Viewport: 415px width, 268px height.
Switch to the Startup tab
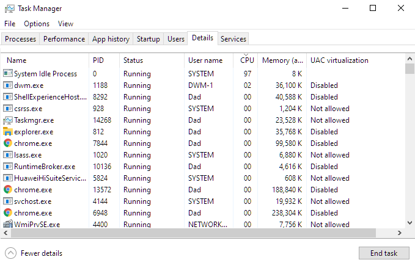click(x=148, y=39)
